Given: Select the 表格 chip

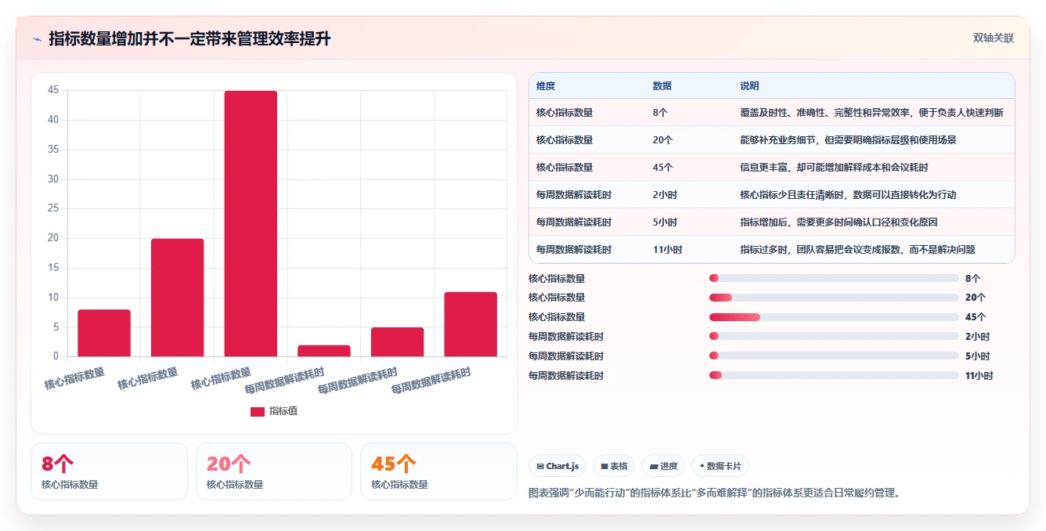Looking at the screenshot, I should coord(614,466).
